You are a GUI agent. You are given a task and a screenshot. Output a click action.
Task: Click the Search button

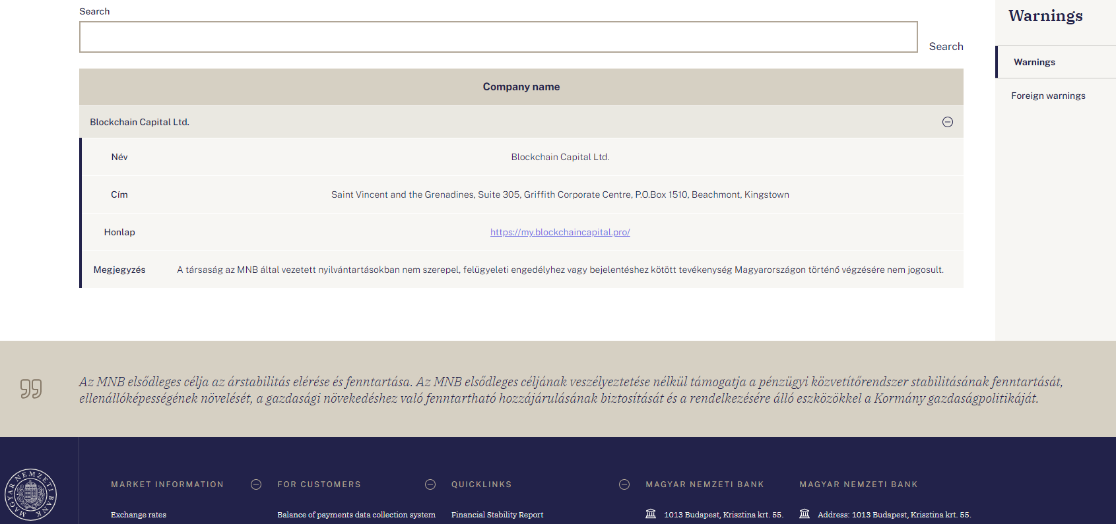(x=946, y=46)
